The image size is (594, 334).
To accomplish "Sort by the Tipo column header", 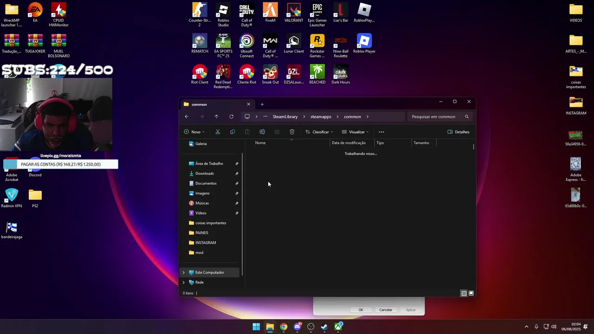I will pyautogui.click(x=393, y=143).
